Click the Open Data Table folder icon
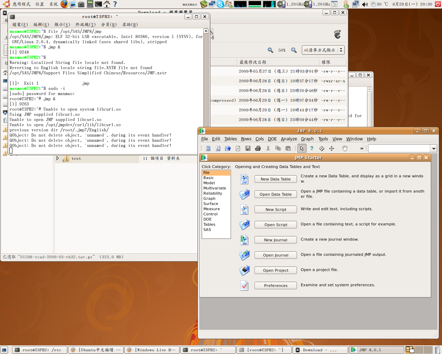This screenshot has width=442, height=354. point(244,194)
